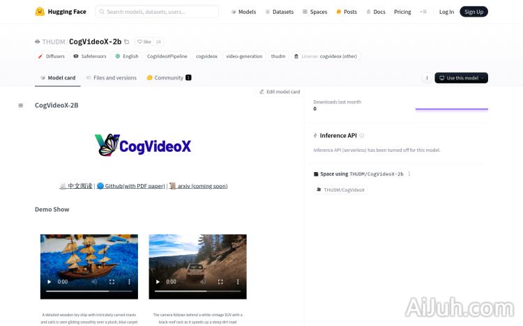Open the THUDM/CogVideoX space link
The height and width of the screenshot is (326, 523).
pos(340,189)
